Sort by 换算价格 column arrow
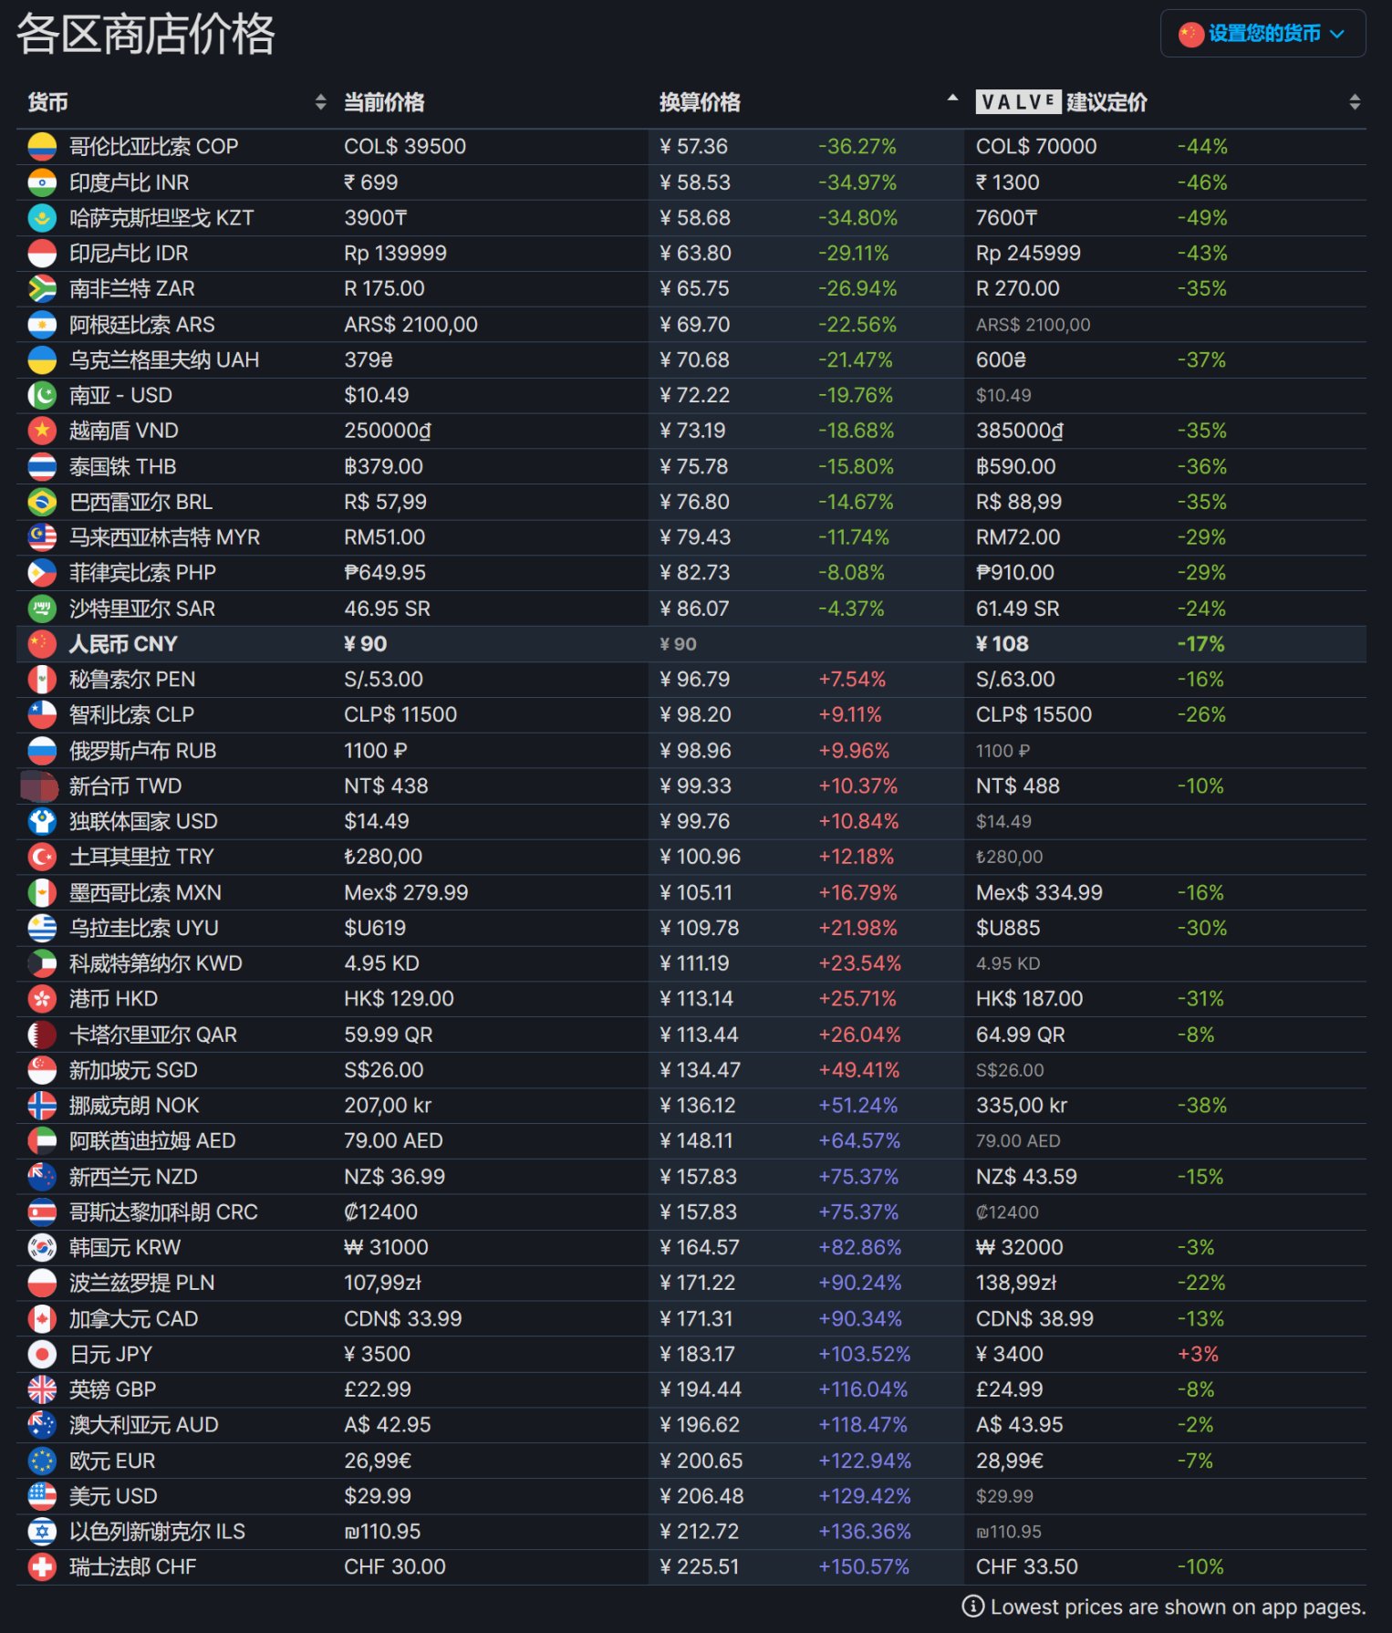Image resolution: width=1392 pixels, height=1633 pixels. pyautogui.click(x=952, y=98)
